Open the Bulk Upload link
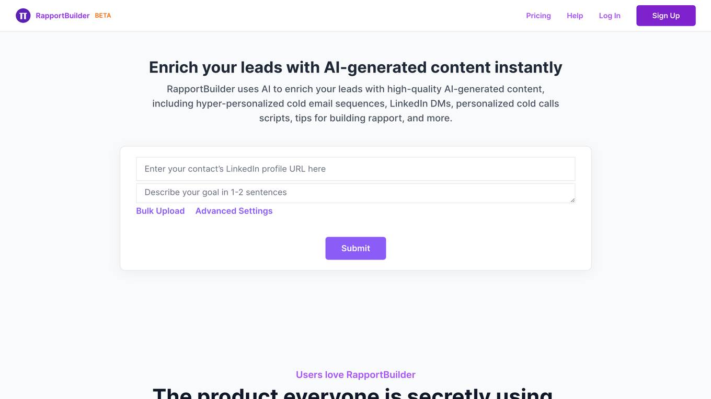 [x=160, y=211]
